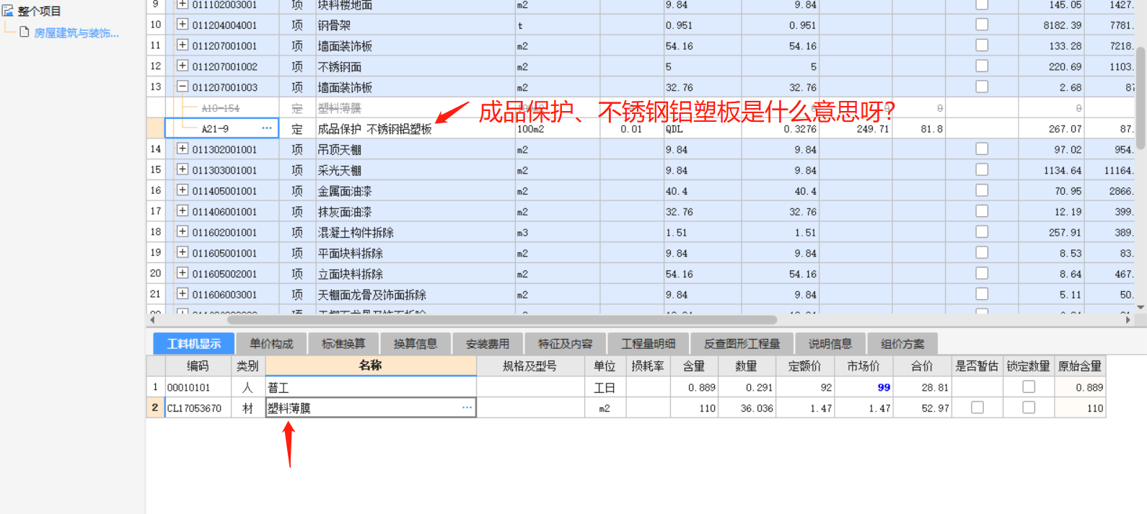Screen dimensions: 1147x514
Task: Select the 成品保护 不锈钢铝塑板 cell
Action: click(x=416, y=129)
